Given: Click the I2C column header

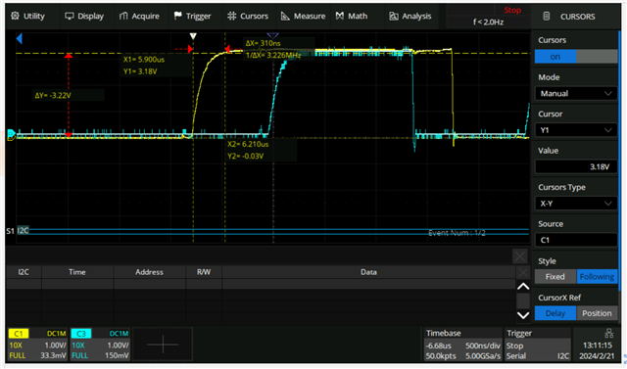Looking at the screenshot, I should coord(24,272).
